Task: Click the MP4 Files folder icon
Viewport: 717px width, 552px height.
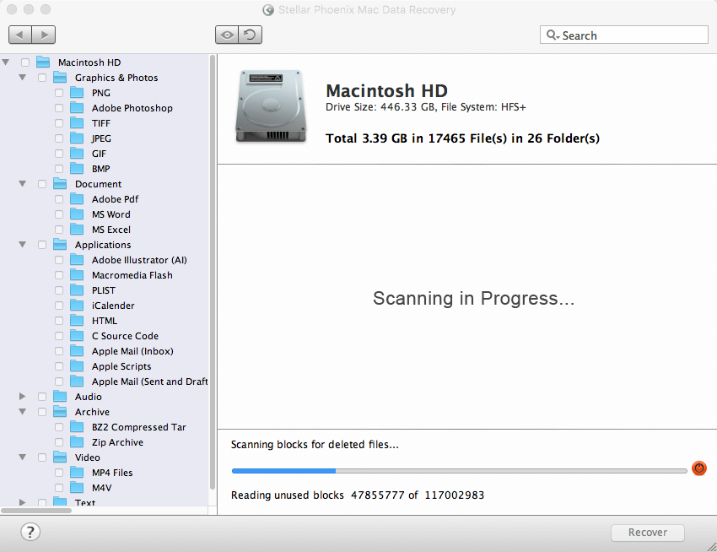Action: click(x=77, y=473)
